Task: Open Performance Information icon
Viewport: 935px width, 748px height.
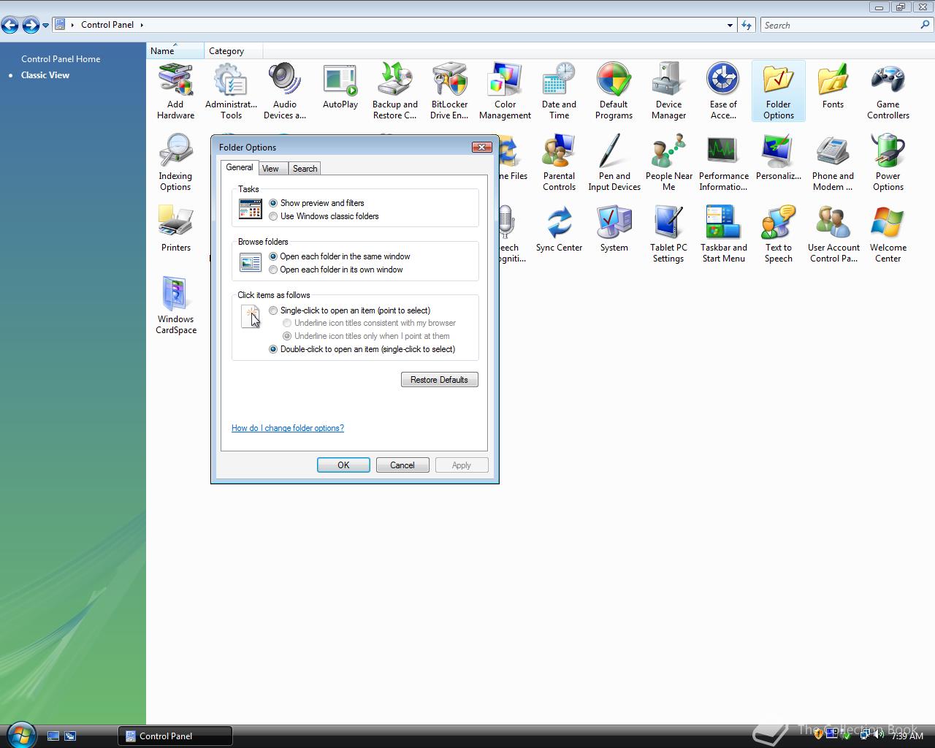Action: click(723, 163)
